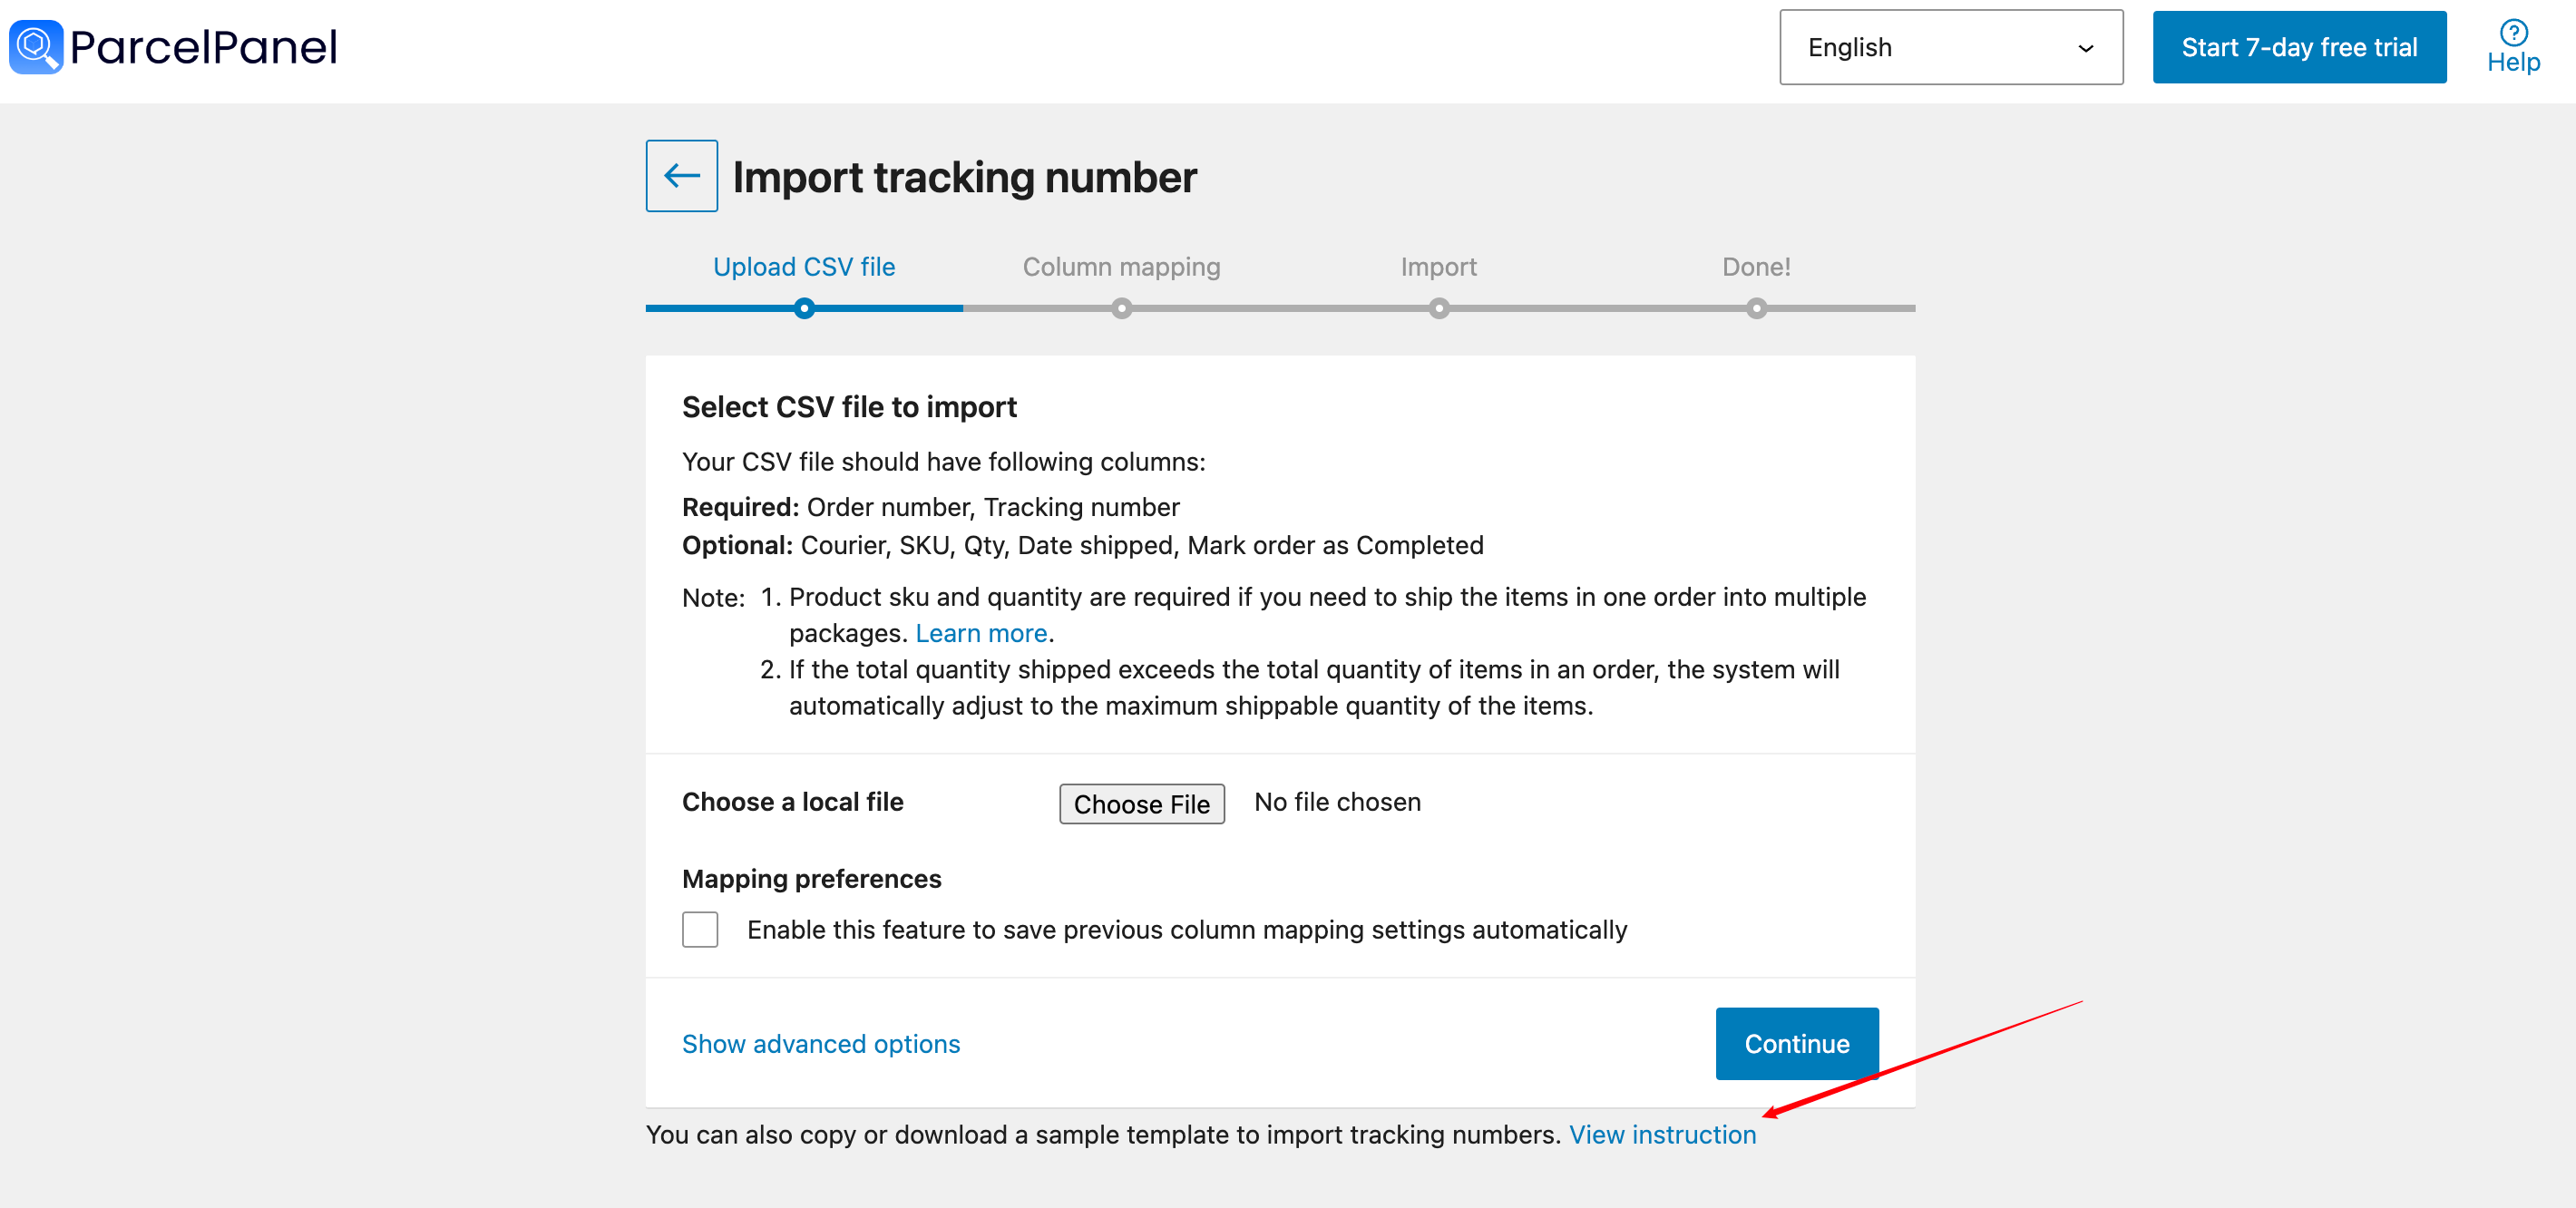Viewport: 2576px width, 1208px height.
Task: Click the 'Select CSV file to import' heading
Action: [x=849, y=407]
